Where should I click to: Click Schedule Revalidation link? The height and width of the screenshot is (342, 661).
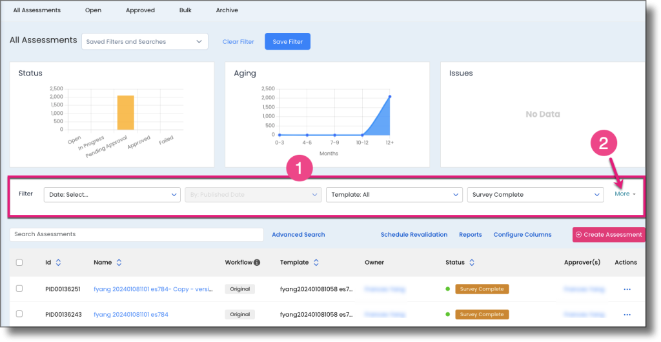pos(414,235)
